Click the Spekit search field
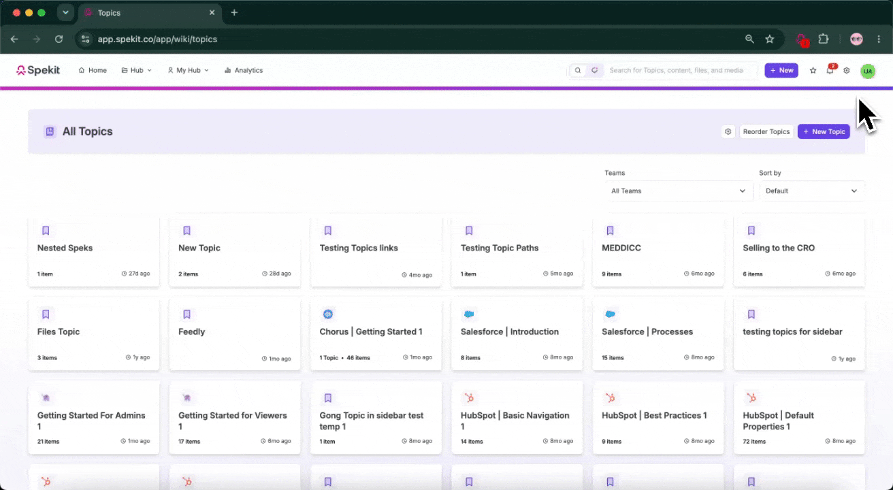 [x=681, y=70]
